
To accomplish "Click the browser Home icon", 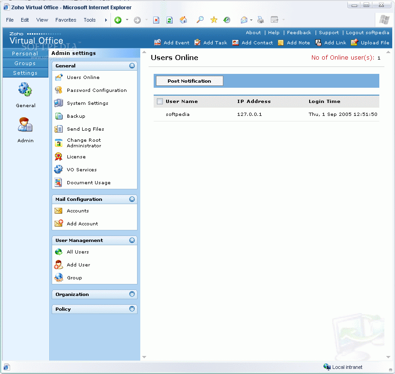I will pyautogui.click(x=183, y=20).
